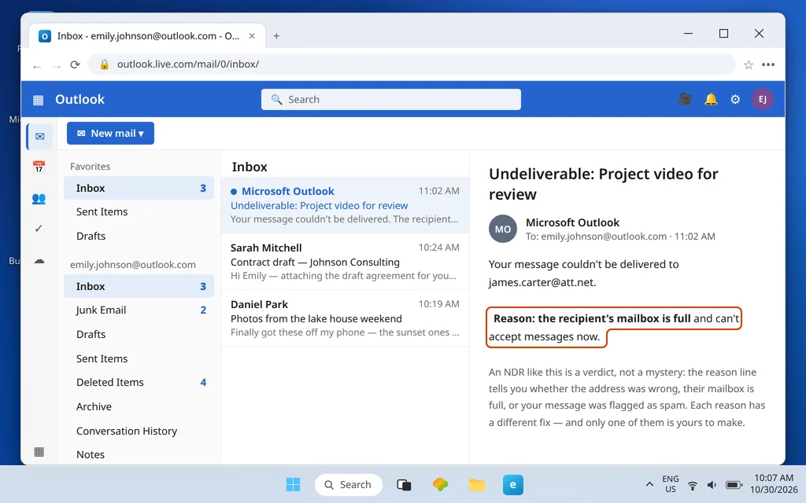Open File Explorer from the taskbar
Screen dimensions: 806x503
pyautogui.click(x=476, y=484)
